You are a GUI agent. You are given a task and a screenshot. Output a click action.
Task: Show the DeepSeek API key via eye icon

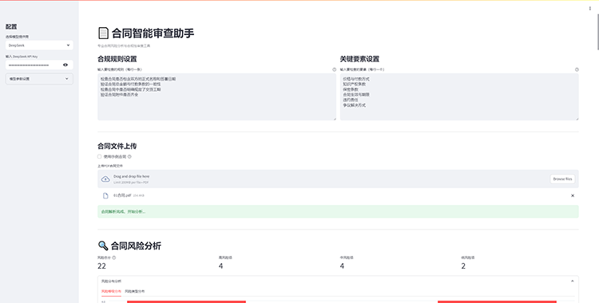coord(65,65)
